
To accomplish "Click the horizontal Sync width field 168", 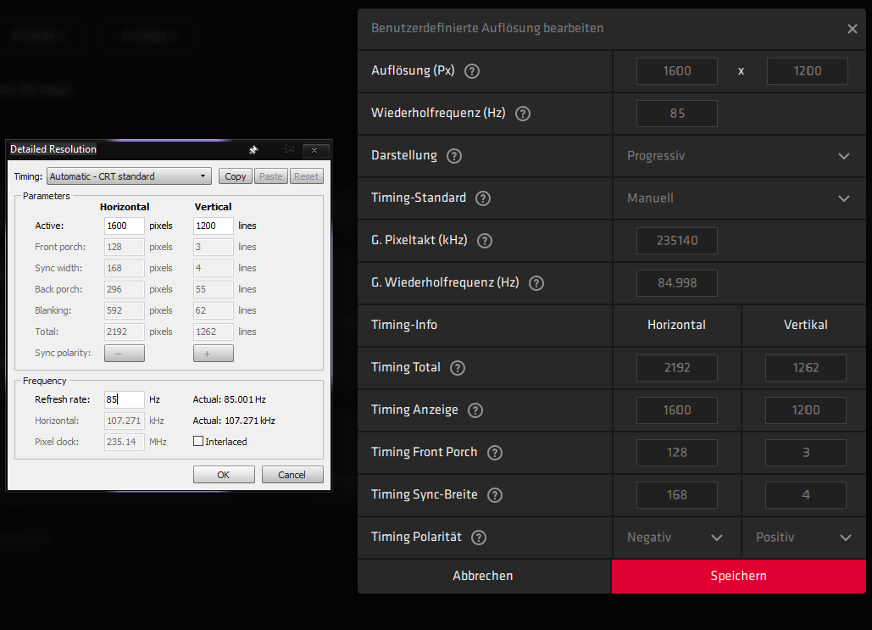I will coord(125,268).
